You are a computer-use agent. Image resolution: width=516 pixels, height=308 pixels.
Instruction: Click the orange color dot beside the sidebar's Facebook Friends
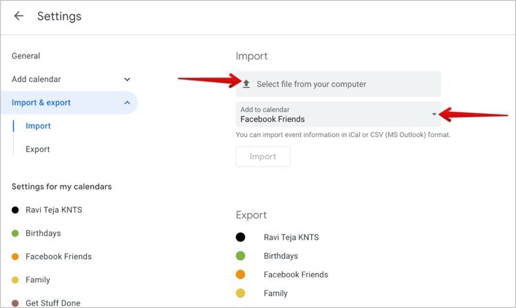coord(15,256)
